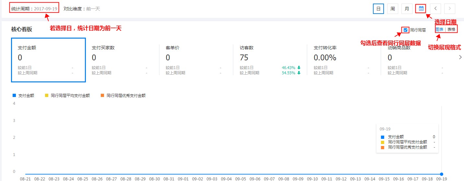The image size is (464, 181).
Task: Uncheck the 同行同层 checkbox
Action: pyautogui.click(x=405, y=30)
